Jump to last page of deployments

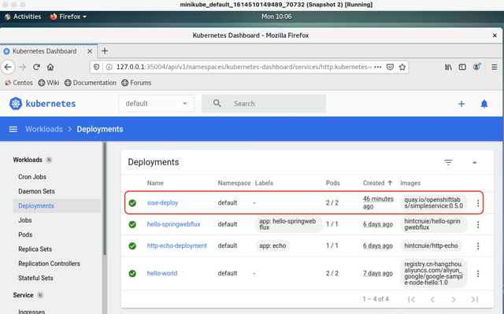pyautogui.click(x=474, y=299)
